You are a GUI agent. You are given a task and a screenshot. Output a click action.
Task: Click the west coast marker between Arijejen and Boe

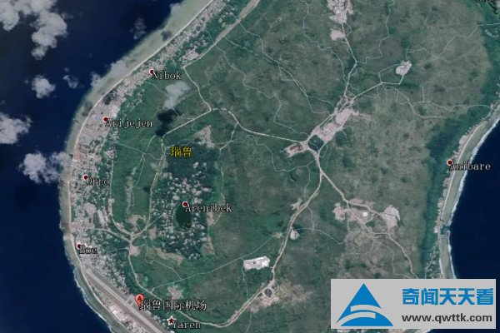(86, 177)
